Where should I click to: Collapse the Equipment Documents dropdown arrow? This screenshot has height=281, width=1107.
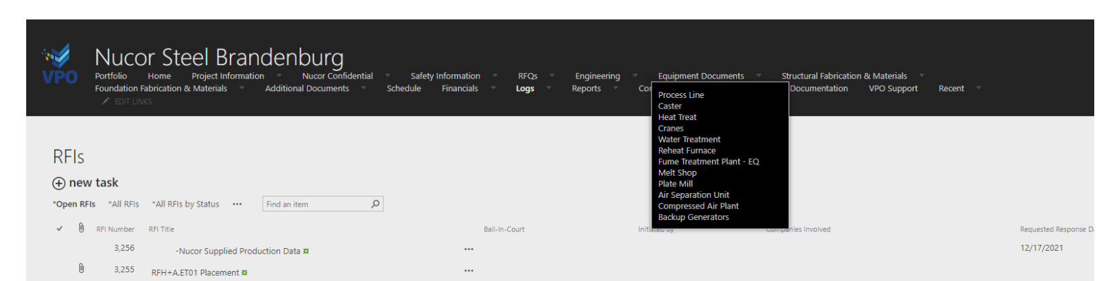pyautogui.click(x=759, y=76)
